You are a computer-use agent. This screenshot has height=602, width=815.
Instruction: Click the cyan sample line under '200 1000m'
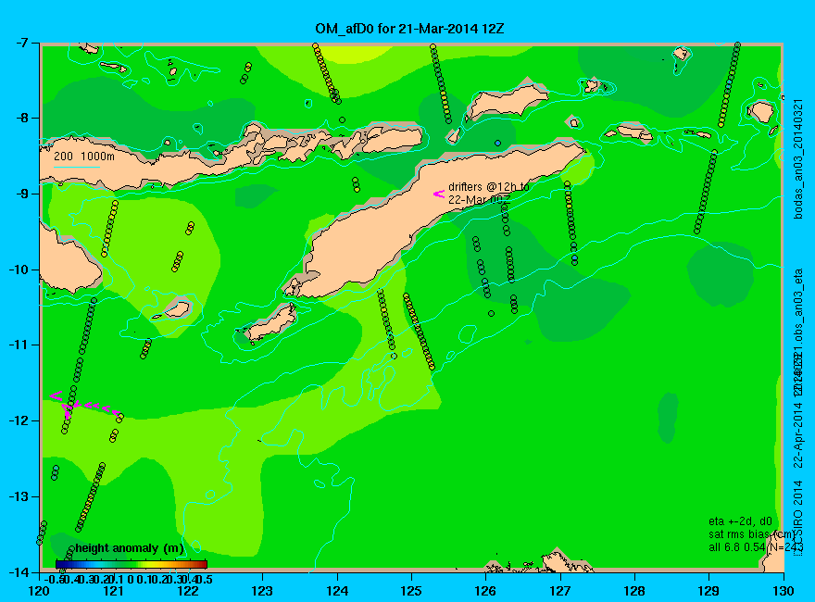click(76, 167)
